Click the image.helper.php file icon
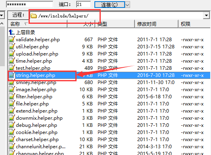Viewport: 211px width, 155px height. [12, 89]
